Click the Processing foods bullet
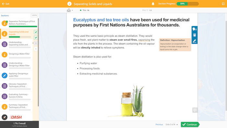This screenshot has width=227, height=128. pyautogui.click(x=90, y=69)
